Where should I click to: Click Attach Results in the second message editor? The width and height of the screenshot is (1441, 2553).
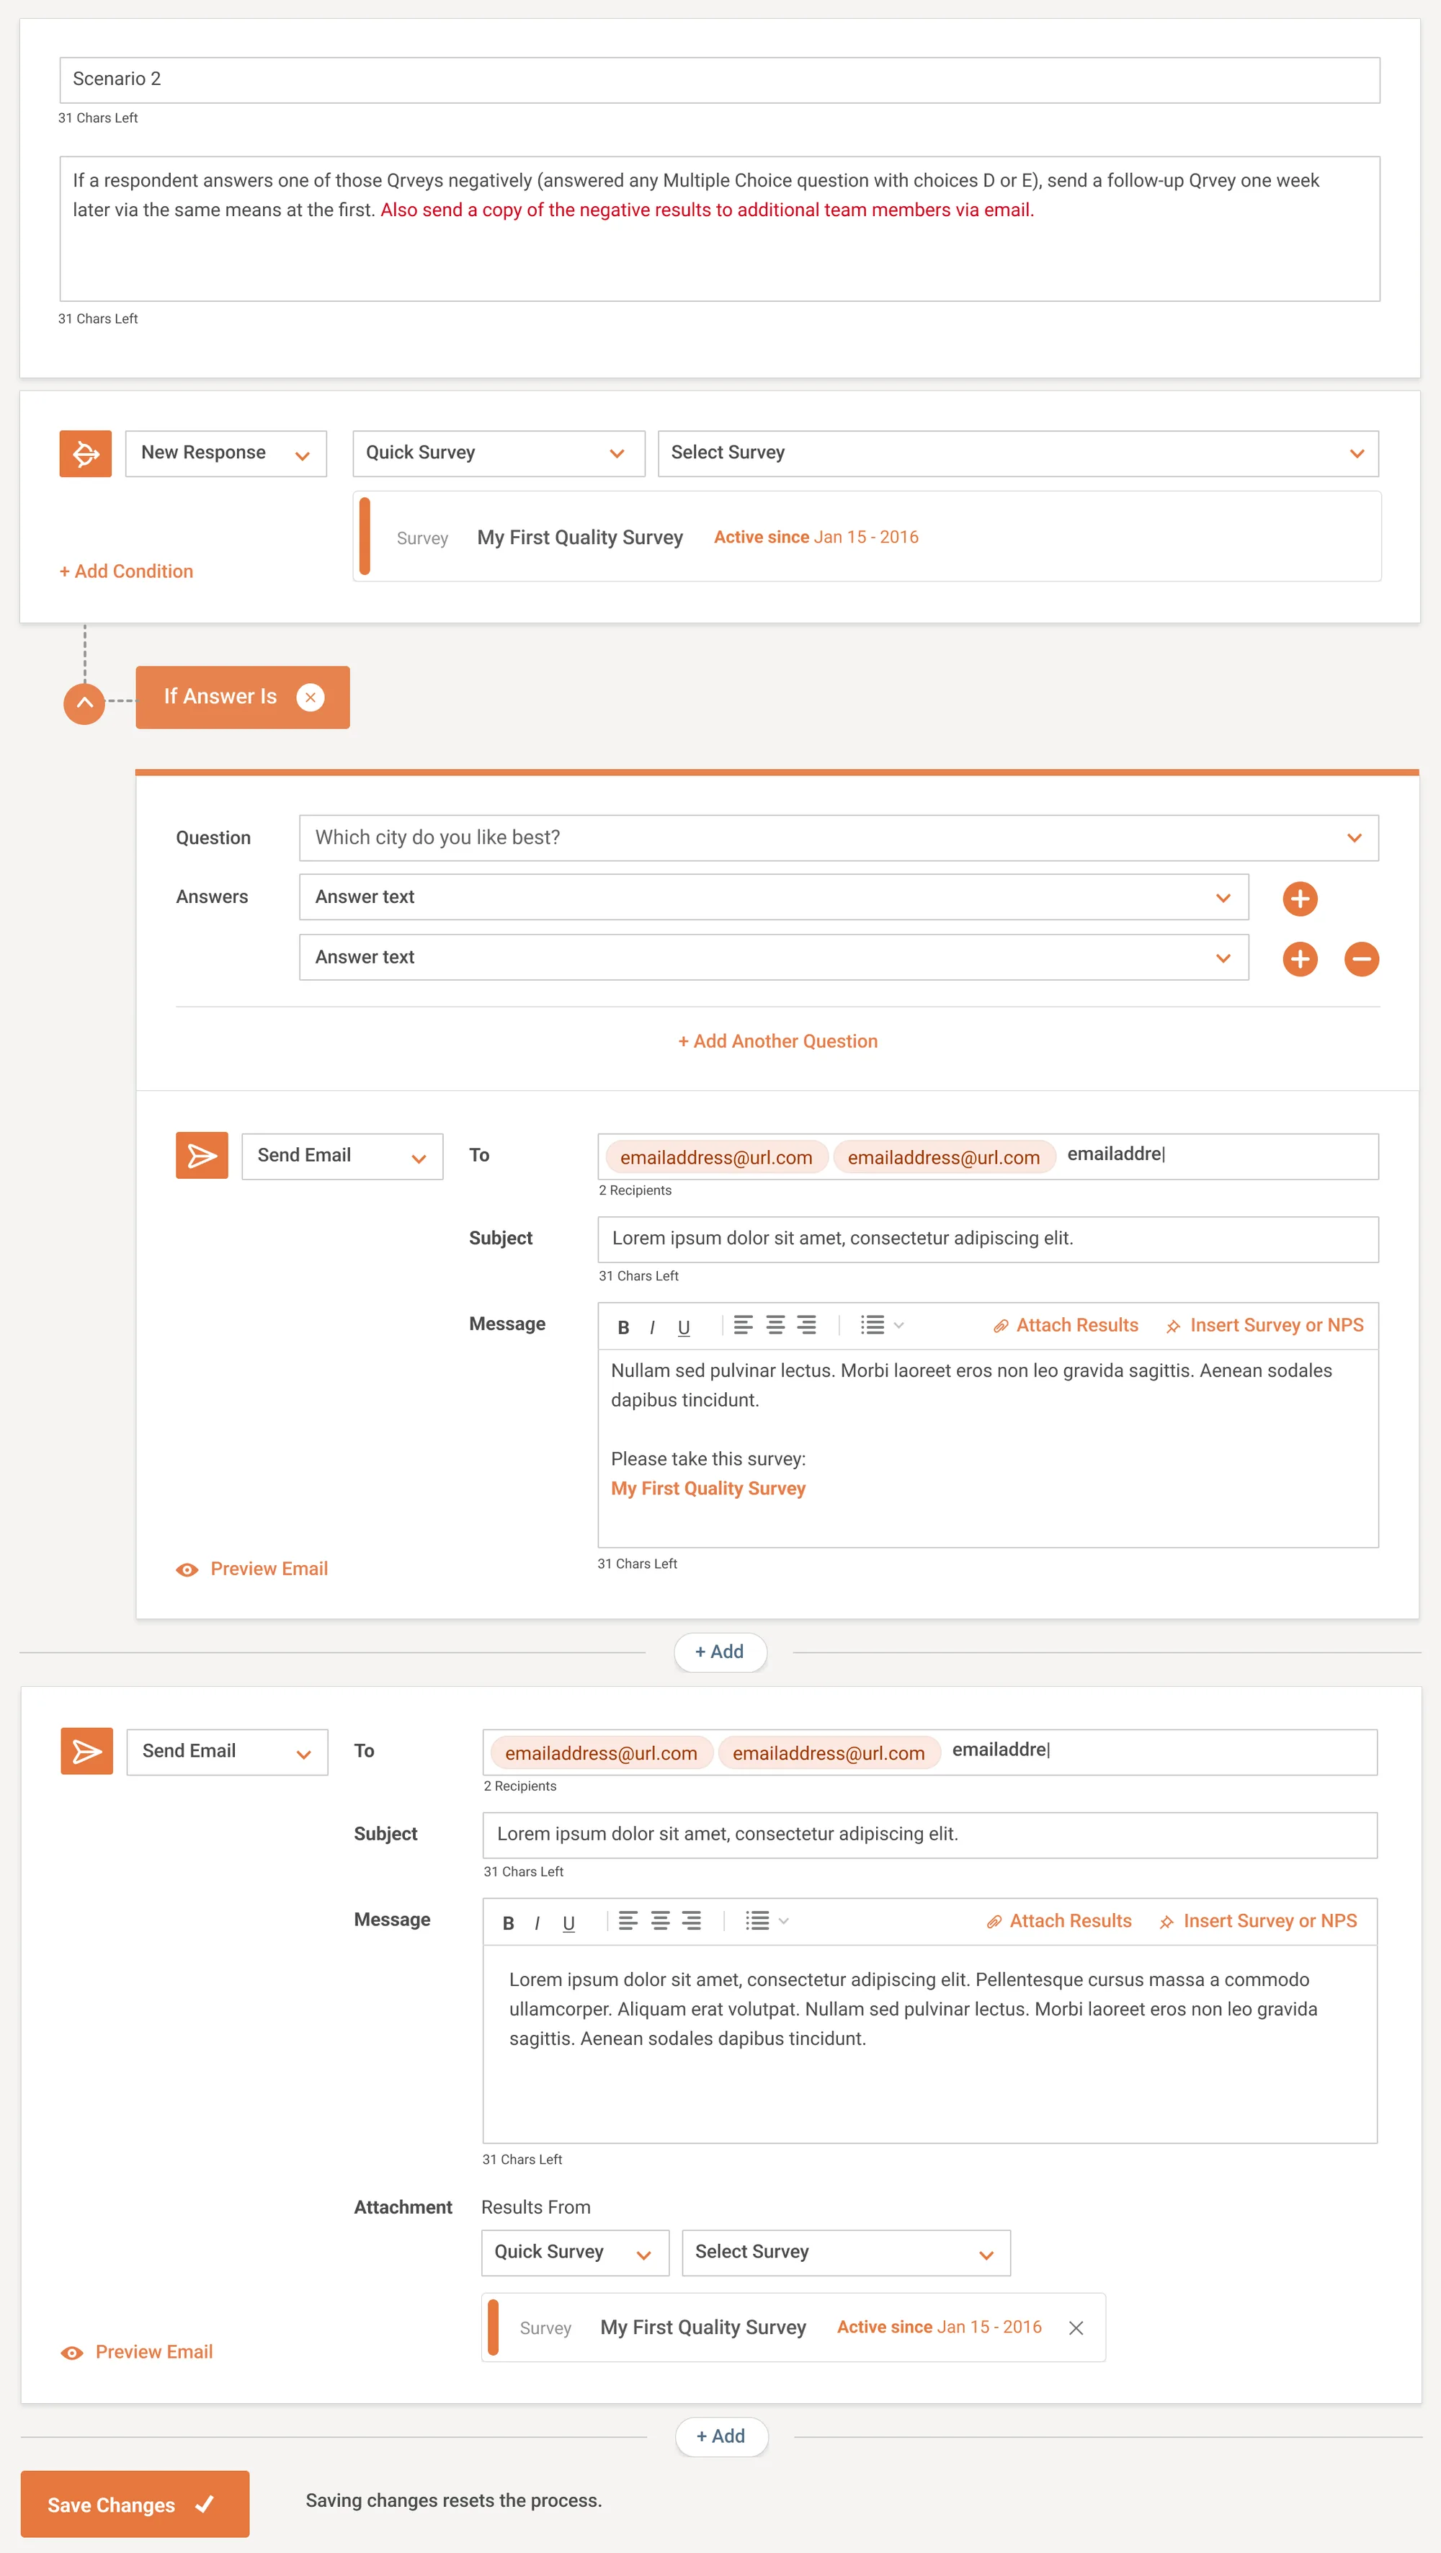pyautogui.click(x=1058, y=1921)
